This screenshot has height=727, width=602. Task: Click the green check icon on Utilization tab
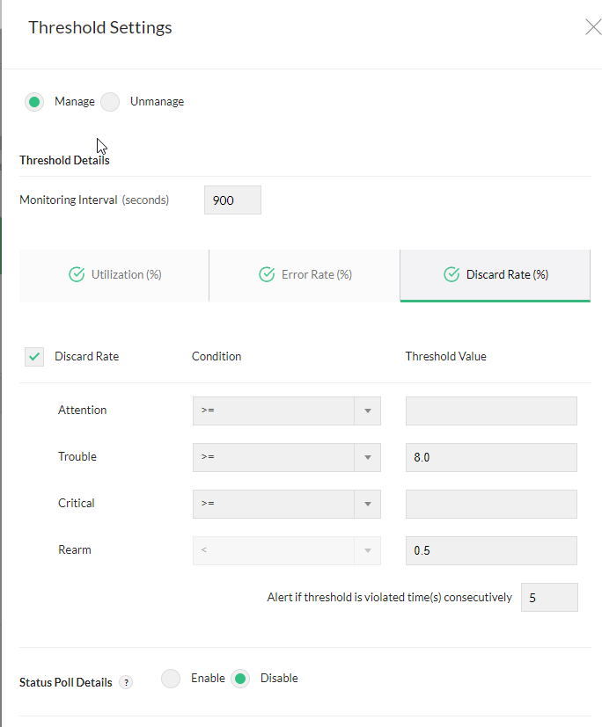[x=77, y=274]
